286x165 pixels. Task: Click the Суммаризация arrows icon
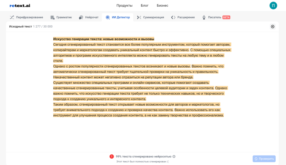click(x=139, y=17)
